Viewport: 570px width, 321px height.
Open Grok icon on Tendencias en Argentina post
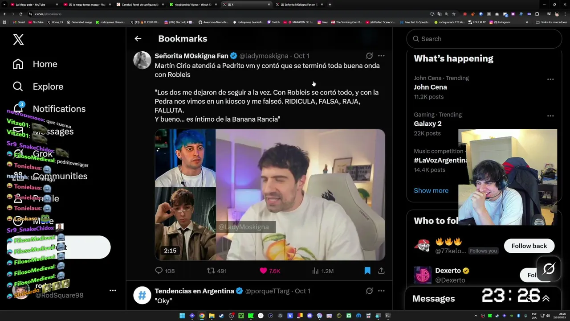point(369,291)
